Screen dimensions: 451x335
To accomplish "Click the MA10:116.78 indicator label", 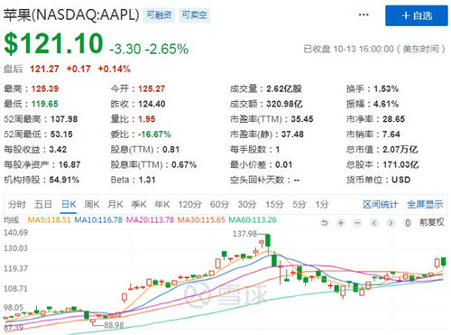I will coord(98,220).
